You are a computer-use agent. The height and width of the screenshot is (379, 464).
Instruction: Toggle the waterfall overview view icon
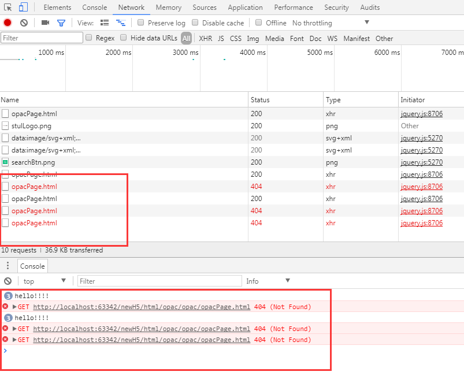121,23
